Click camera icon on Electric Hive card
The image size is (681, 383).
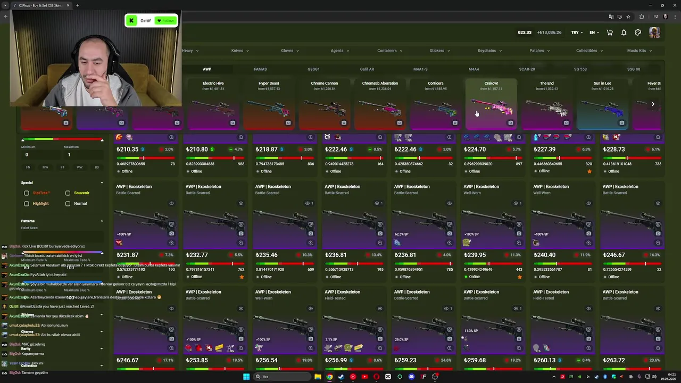click(232, 123)
